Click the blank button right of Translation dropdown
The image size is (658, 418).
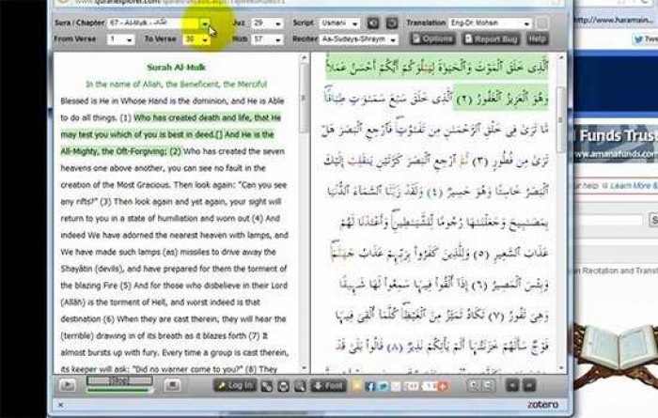pyautogui.click(x=542, y=23)
